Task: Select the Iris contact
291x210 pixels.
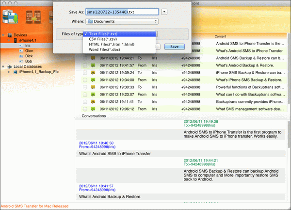Action: pyautogui.click(x=28, y=46)
